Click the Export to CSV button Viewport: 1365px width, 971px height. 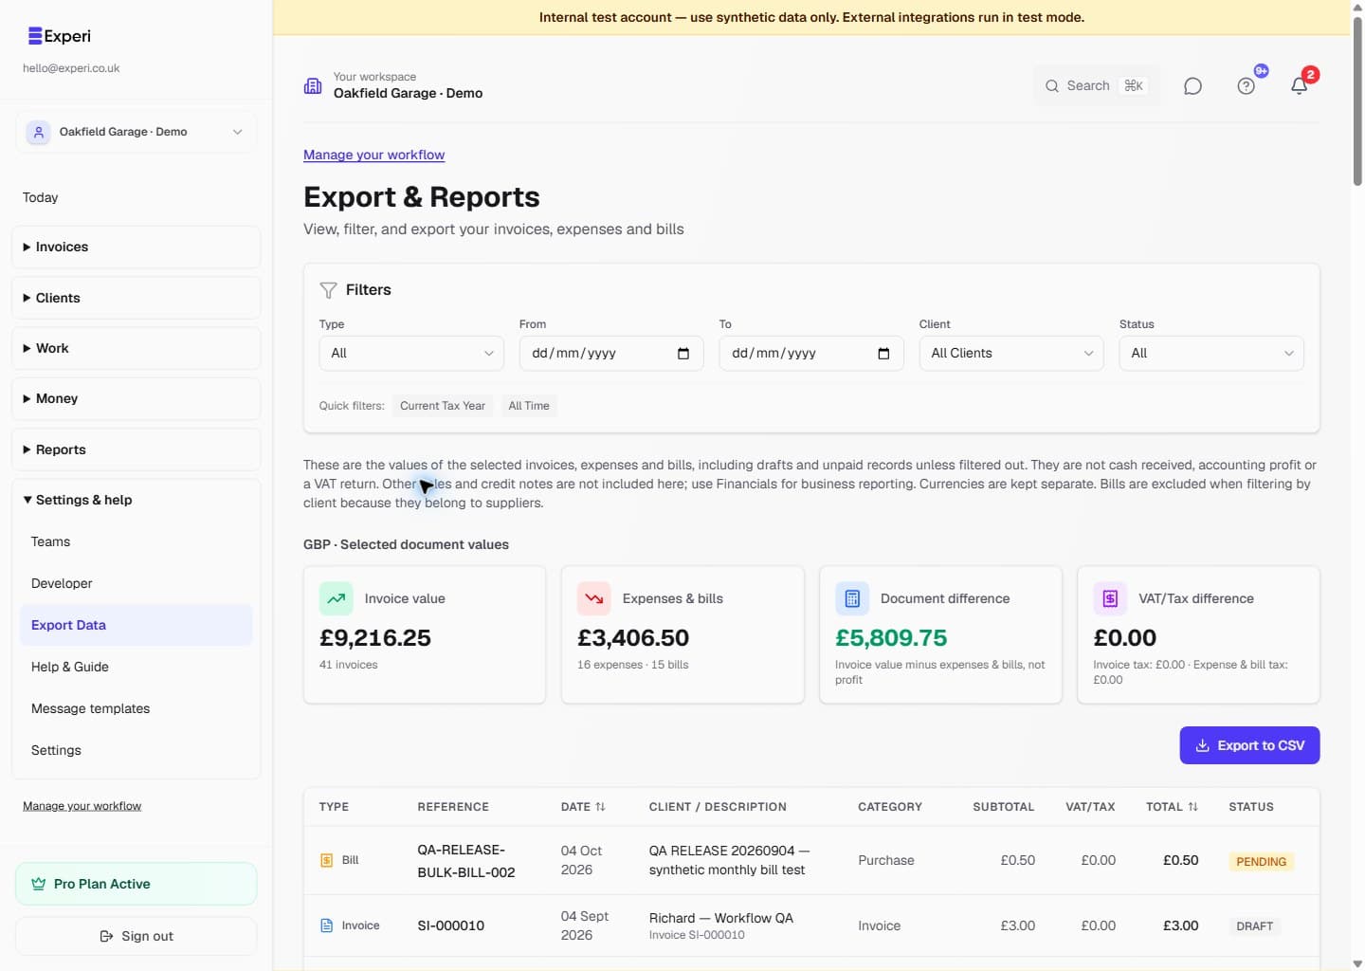1249,745
